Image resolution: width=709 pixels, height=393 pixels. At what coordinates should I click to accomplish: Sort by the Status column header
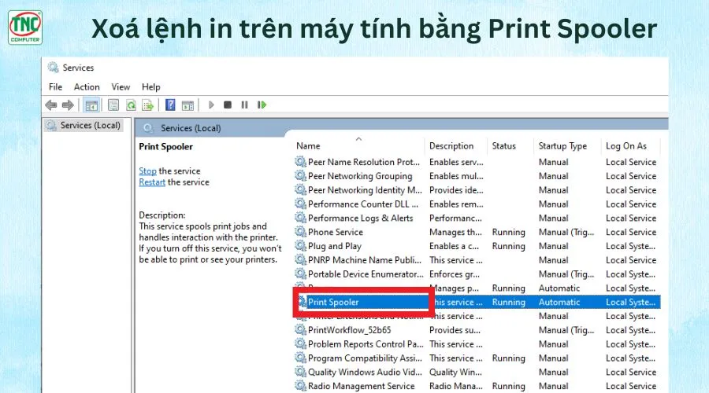503,145
